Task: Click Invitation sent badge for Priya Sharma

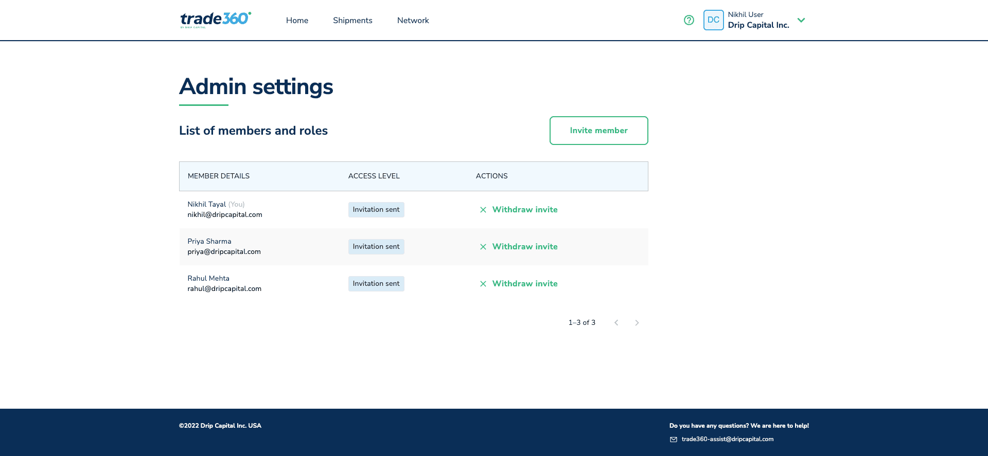Action: [x=376, y=247]
